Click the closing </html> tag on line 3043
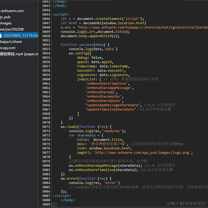The image size is (208, 208). coord(60,6)
